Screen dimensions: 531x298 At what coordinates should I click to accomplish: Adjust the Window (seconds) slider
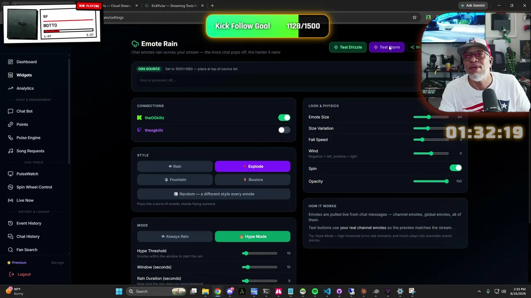[x=260, y=267]
